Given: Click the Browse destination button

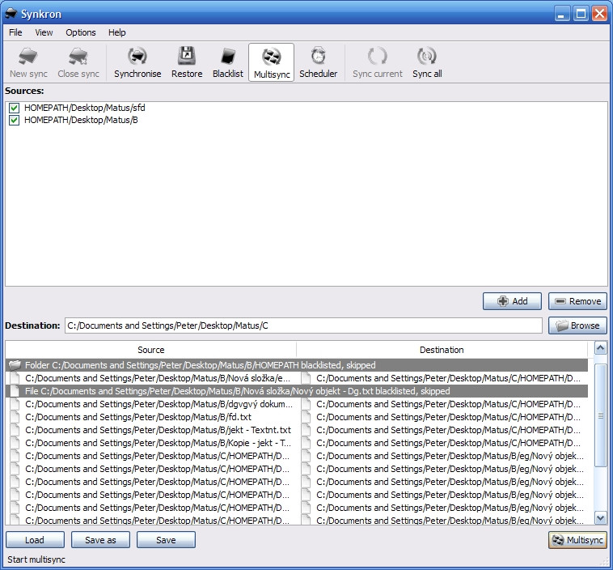Looking at the screenshot, I should click(x=577, y=325).
